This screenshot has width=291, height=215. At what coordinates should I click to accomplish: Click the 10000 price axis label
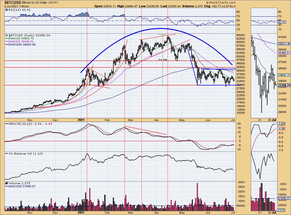241,113
